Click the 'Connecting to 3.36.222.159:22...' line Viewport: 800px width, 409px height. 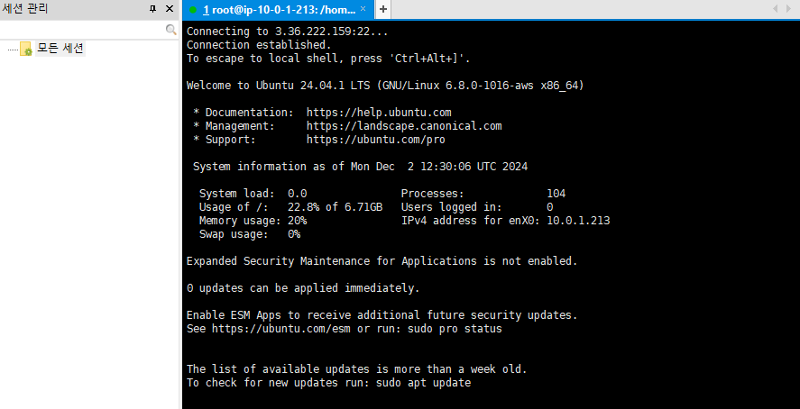[287, 32]
